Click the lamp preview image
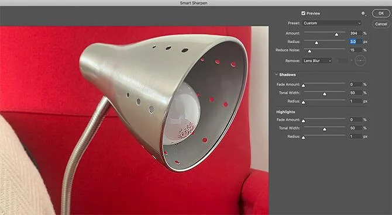The image size is (392, 215). pyautogui.click(x=134, y=120)
